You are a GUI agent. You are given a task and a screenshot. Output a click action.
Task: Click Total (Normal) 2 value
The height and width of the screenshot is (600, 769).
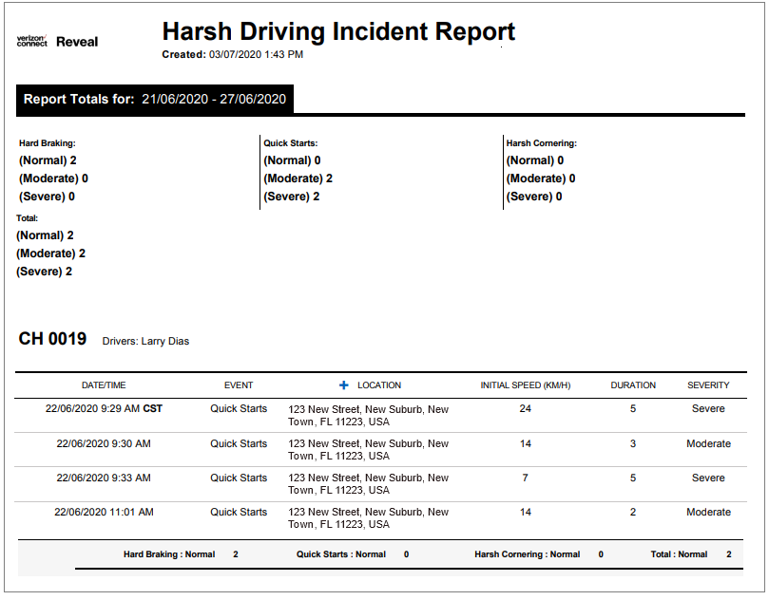45,235
